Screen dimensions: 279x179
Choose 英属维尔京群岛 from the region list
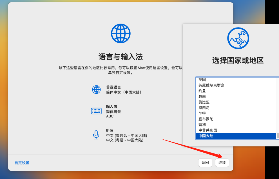tap(211, 85)
